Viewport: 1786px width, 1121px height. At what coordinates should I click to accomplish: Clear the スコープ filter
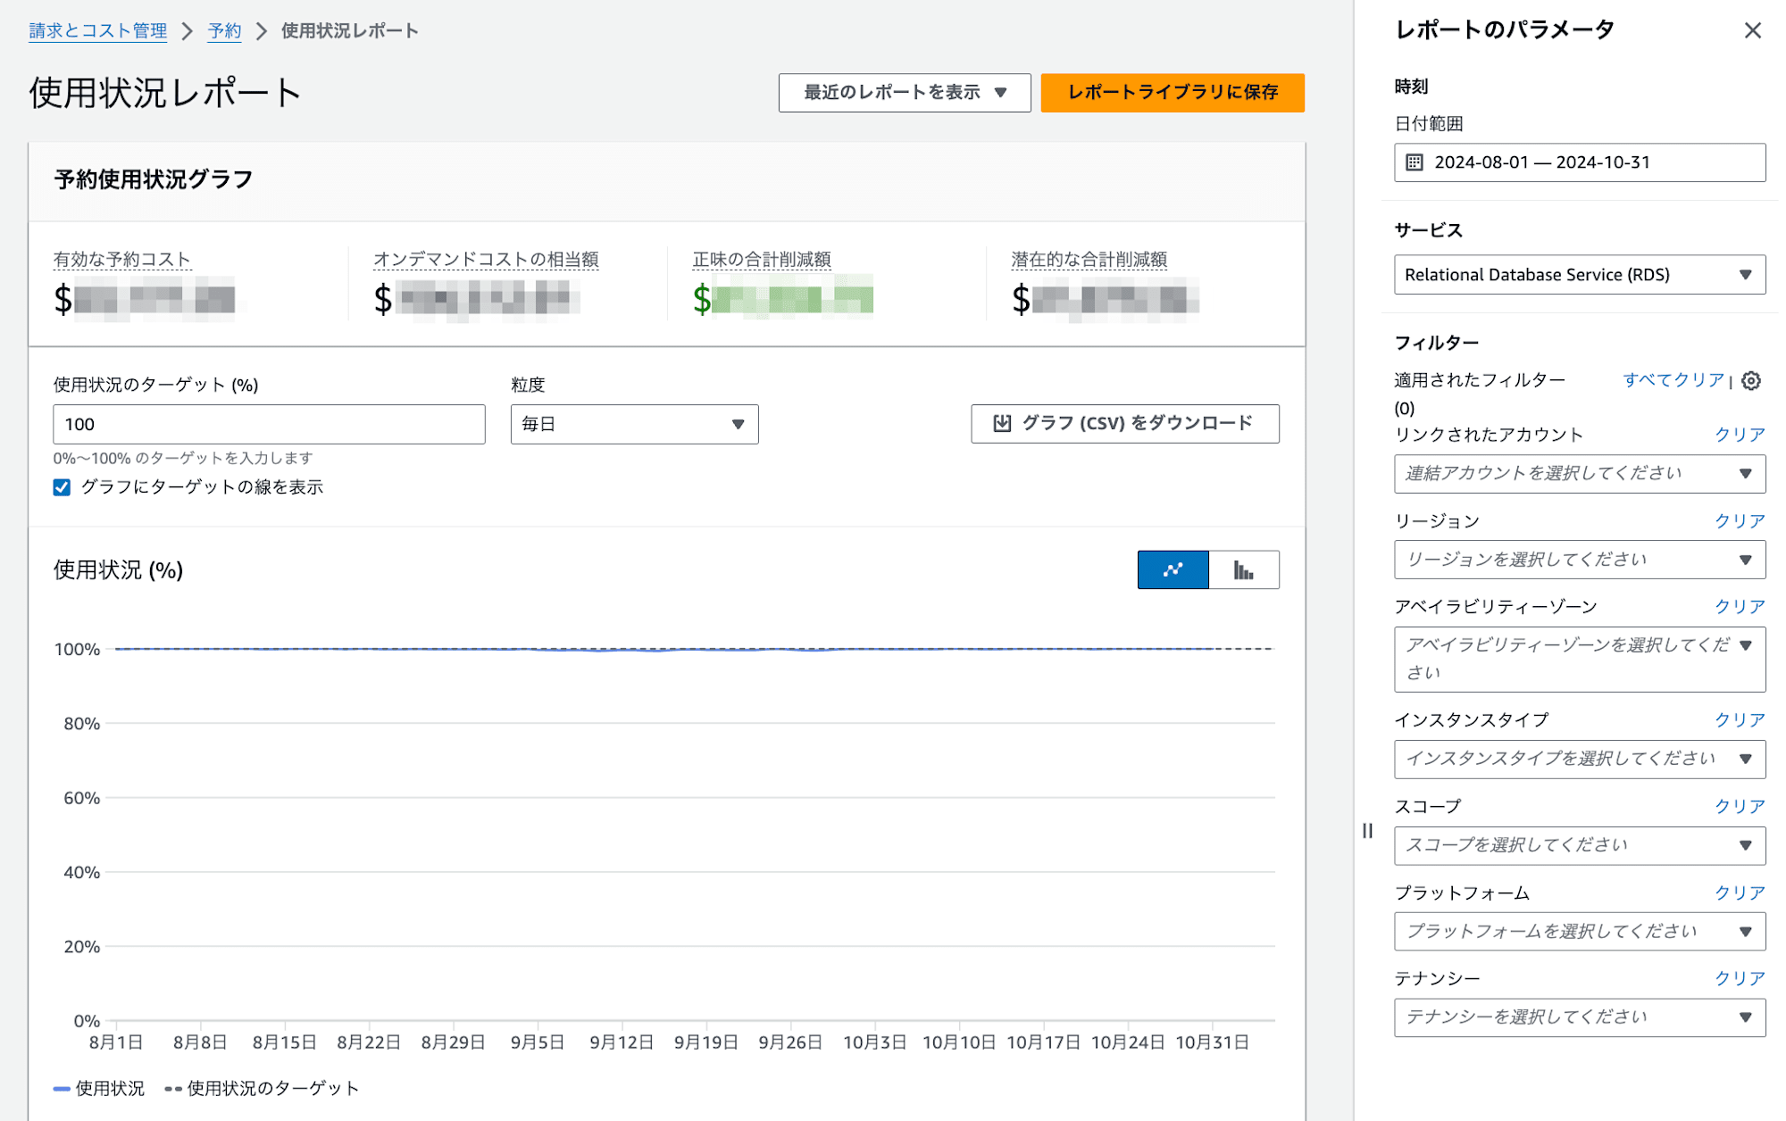pos(1740,807)
